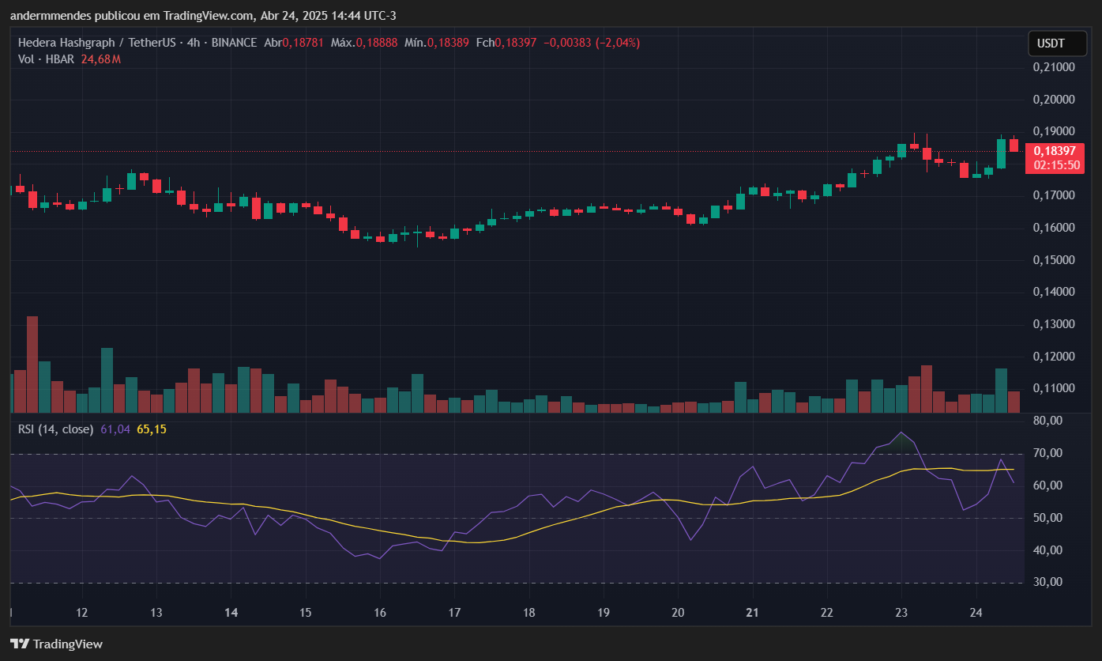
Task: Select the Vol · HBAR indicator label
Action: tap(47, 59)
